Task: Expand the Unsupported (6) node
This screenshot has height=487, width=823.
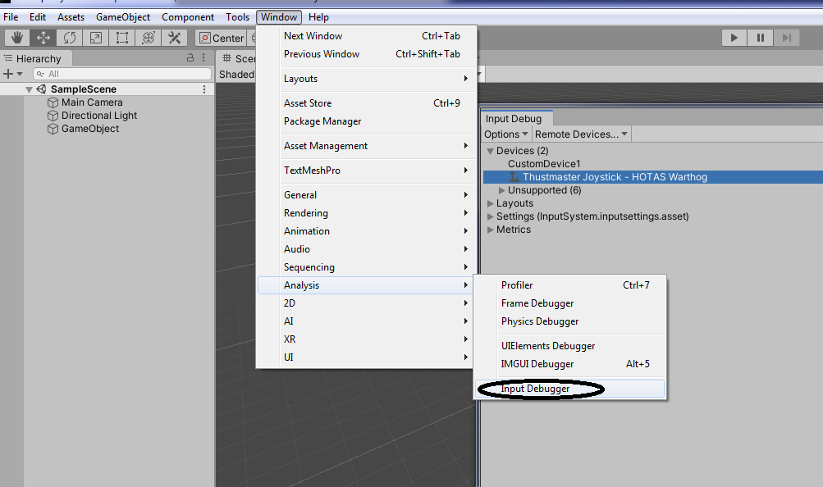Action: tap(502, 190)
